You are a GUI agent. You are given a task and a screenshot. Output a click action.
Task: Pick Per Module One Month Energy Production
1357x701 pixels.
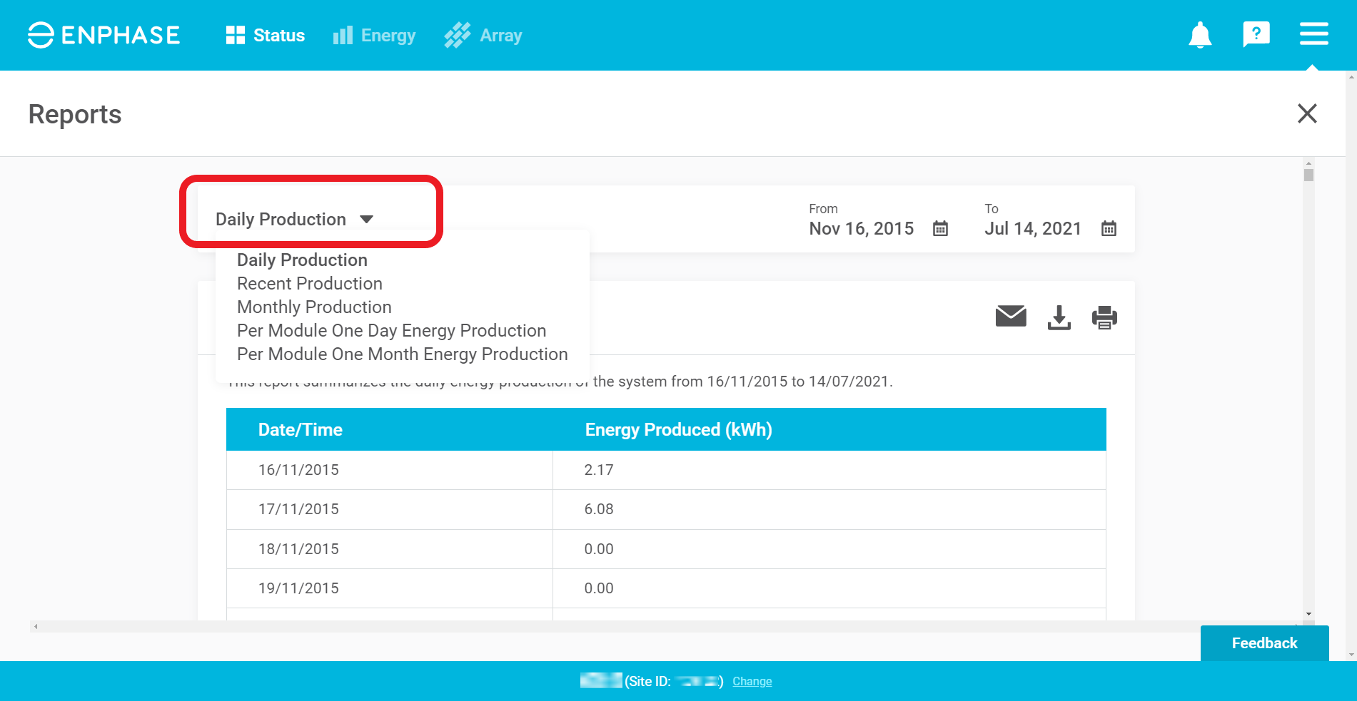pyautogui.click(x=402, y=354)
